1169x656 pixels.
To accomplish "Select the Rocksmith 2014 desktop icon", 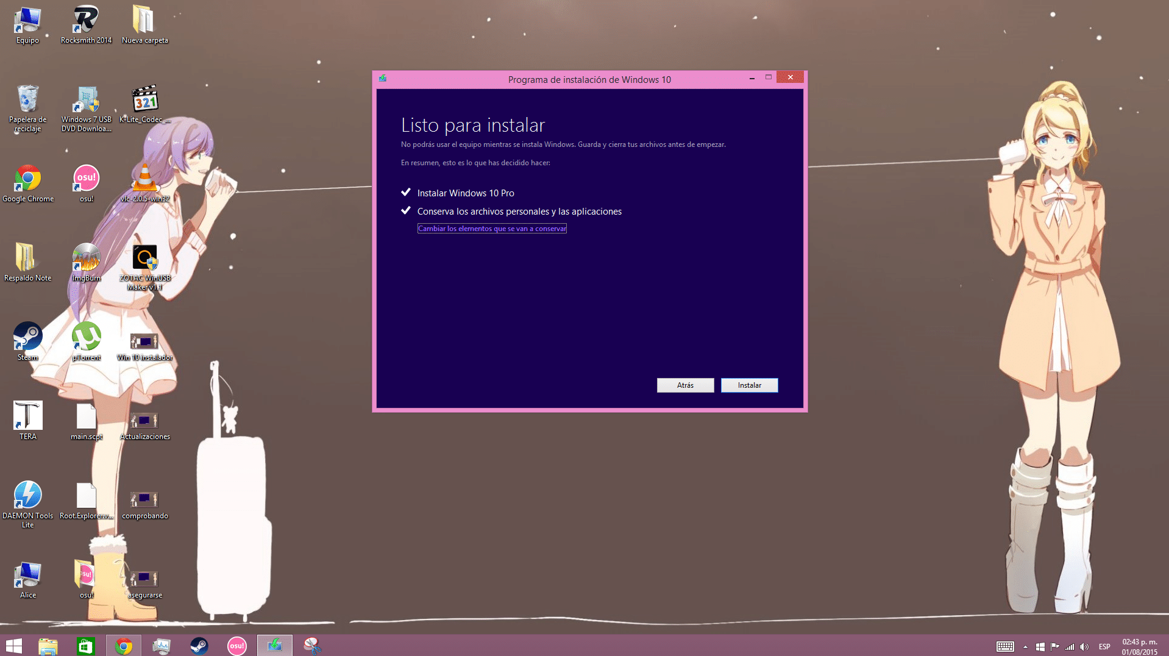I will (x=86, y=25).
